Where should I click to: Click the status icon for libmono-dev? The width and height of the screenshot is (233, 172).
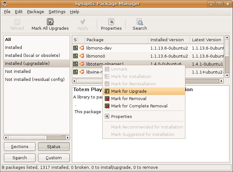75,48
